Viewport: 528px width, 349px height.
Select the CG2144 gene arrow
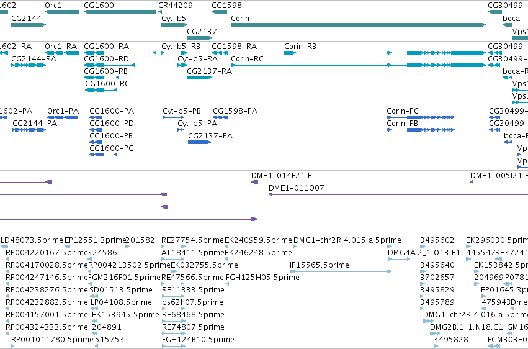tap(29, 25)
